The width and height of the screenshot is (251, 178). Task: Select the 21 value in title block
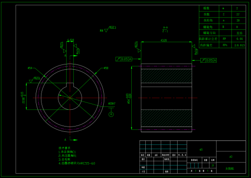(x=213, y=165)
